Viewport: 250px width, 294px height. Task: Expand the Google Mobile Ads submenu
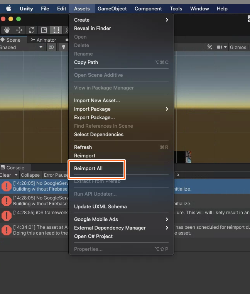(x=121, y=220)
